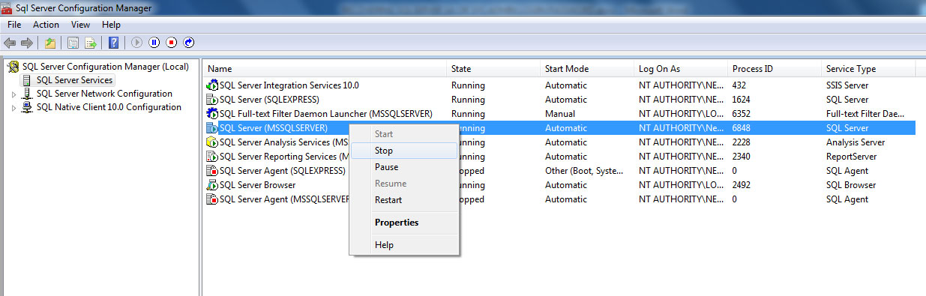Click the SQL Server Browser service icon
This screenshot has height=296, width=926.
point(212,185)
